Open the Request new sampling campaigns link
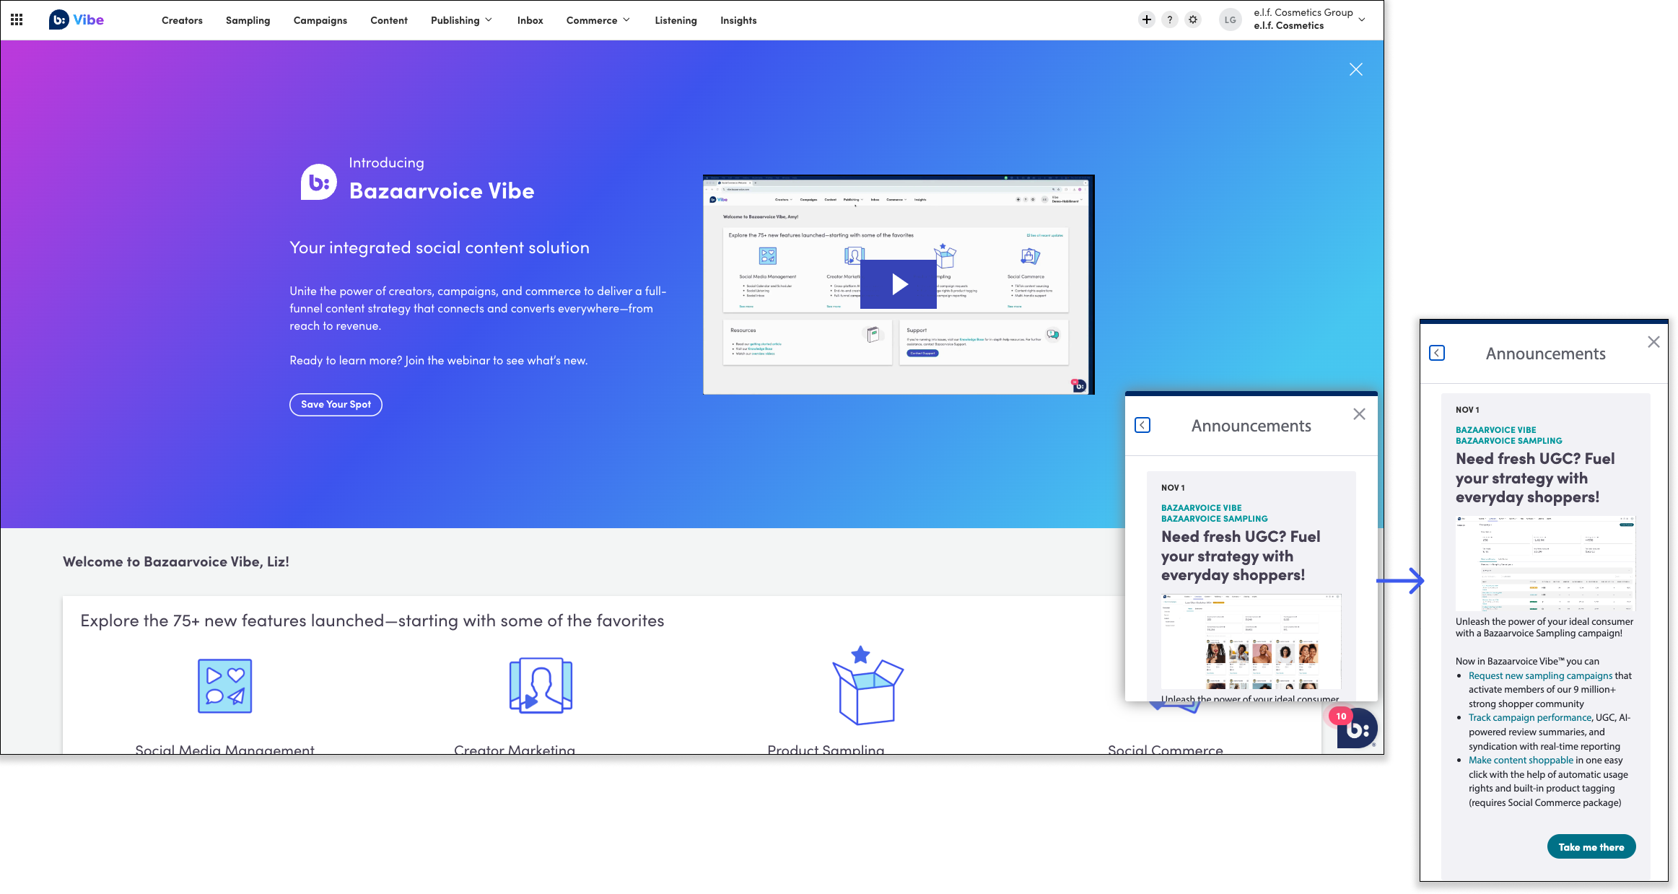Screen dimensions: 1678x894 [x=1540, y=676]
